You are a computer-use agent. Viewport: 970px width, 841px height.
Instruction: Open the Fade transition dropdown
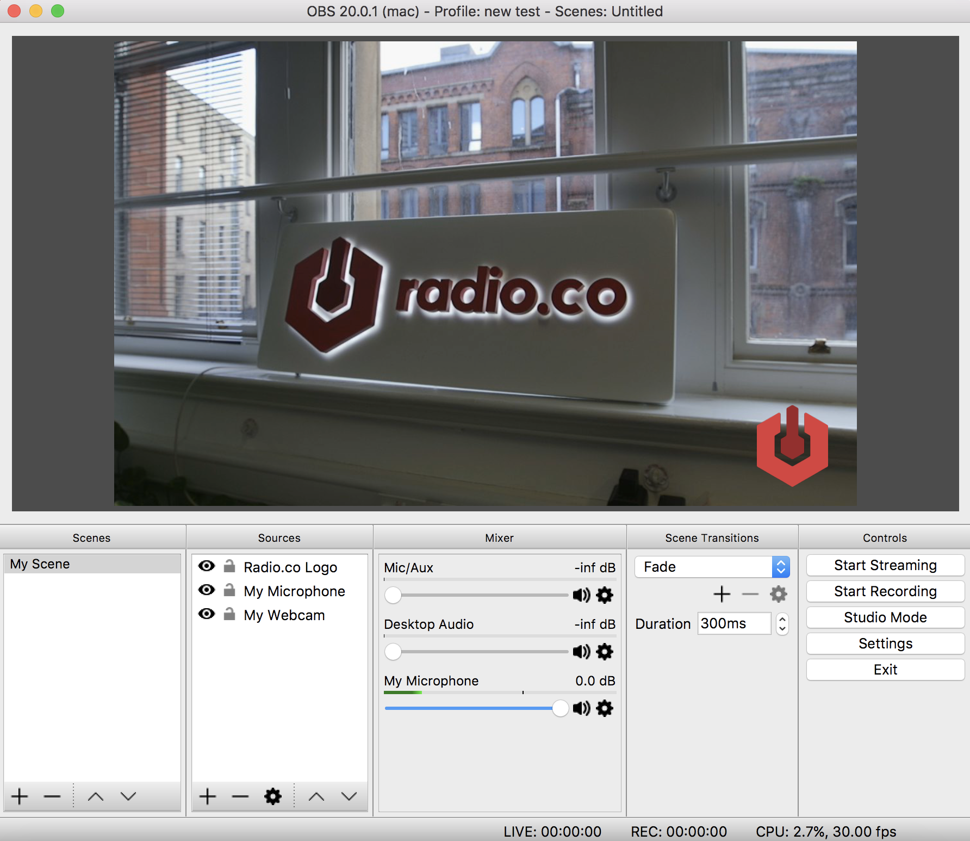point(712,567)
